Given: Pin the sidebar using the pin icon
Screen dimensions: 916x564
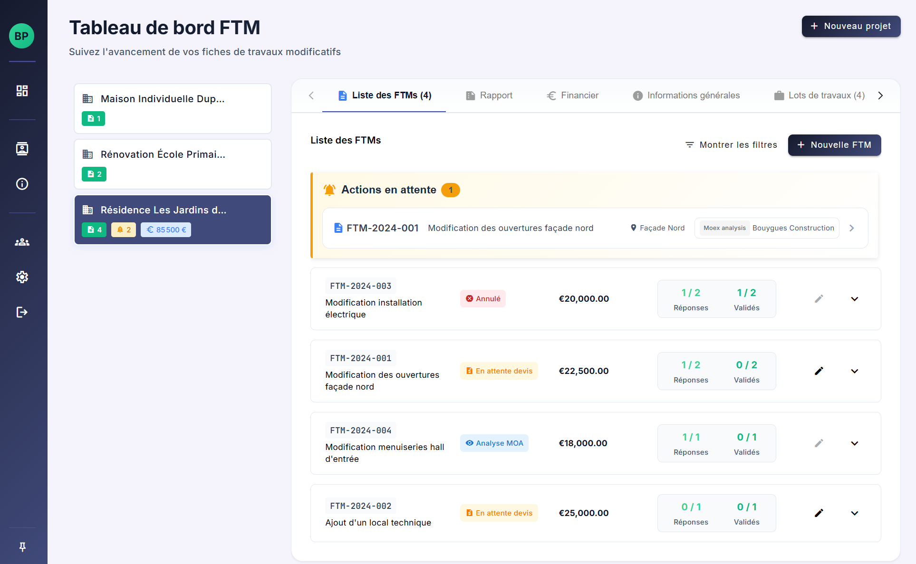Looking at the screenshot, I should (22, 547).
